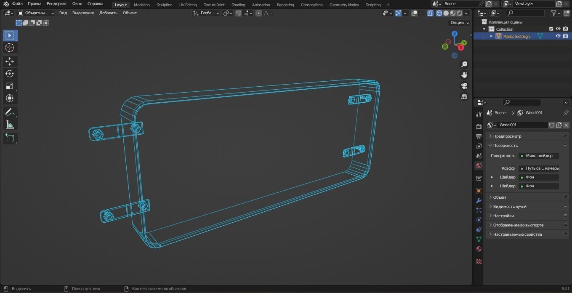Screen dimensions: 572x293
Task: Open the Добавить menu in viewport
Action: pyautogui.click(x=108, y=13)
